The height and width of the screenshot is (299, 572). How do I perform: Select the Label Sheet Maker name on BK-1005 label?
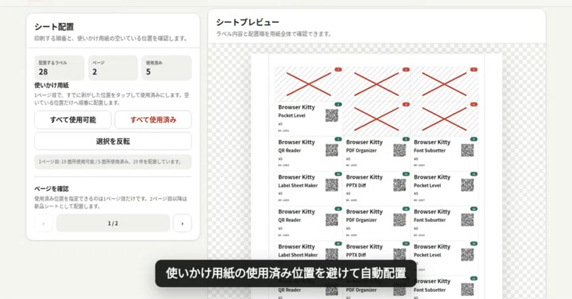(x=298, y=185)
